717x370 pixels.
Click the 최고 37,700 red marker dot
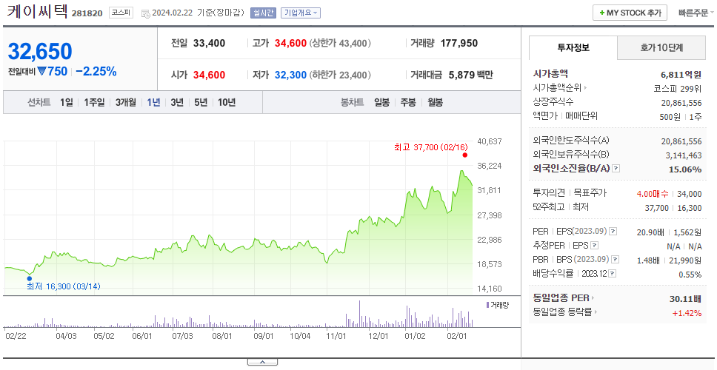point(465,155)
